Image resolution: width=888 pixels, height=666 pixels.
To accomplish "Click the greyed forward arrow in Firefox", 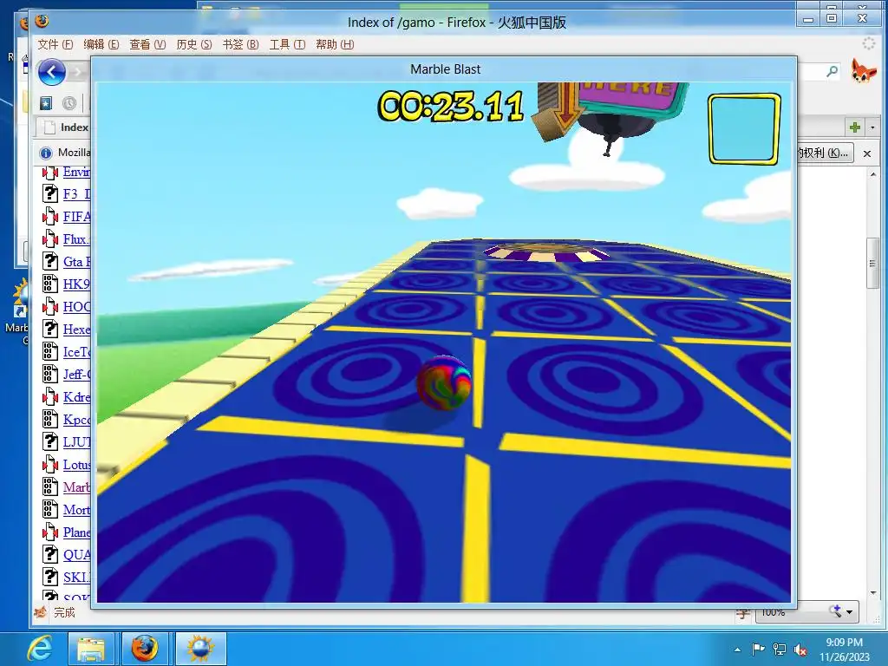I will tap(79, 73).
